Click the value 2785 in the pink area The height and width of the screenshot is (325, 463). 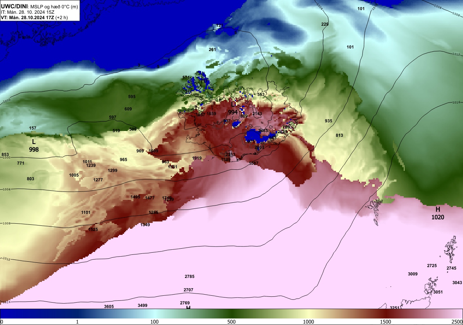(190, 277)
